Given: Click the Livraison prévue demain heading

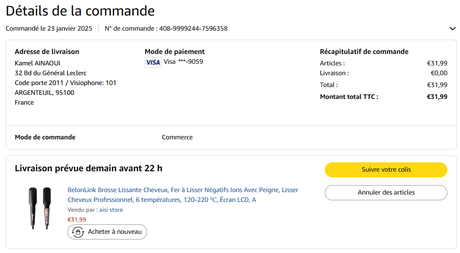Looking at the screenshot, I should [88, 168].
